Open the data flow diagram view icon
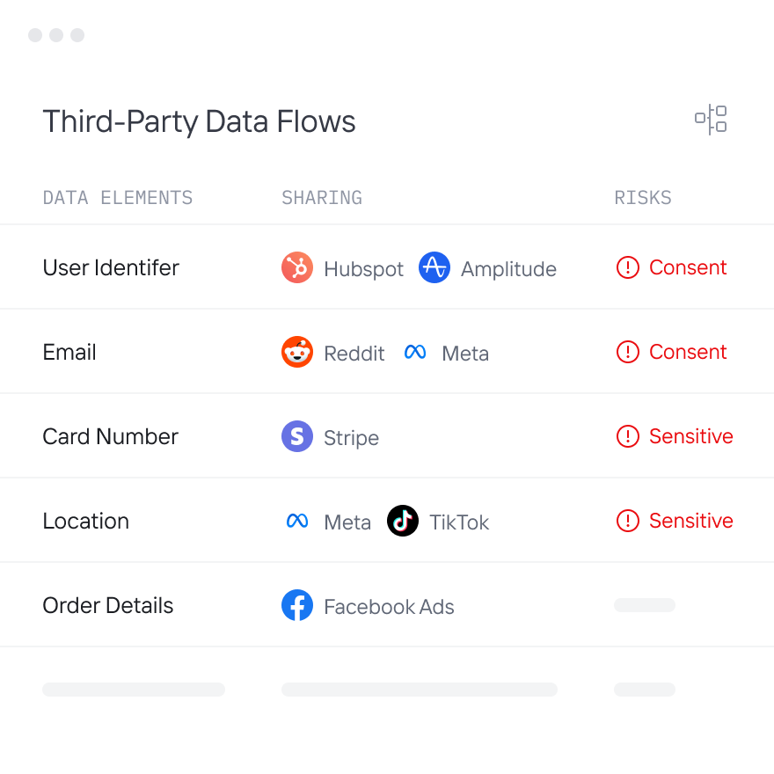The image size is (774, 774). point(711,120)
